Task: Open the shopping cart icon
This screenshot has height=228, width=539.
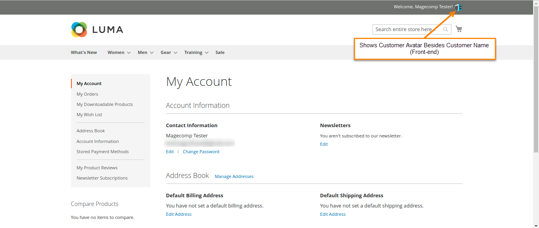Action: pyautogui.click(x=459, y=29)
